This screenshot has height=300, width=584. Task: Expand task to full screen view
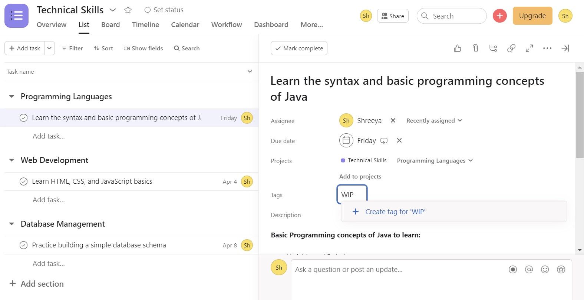pos(529,48)
